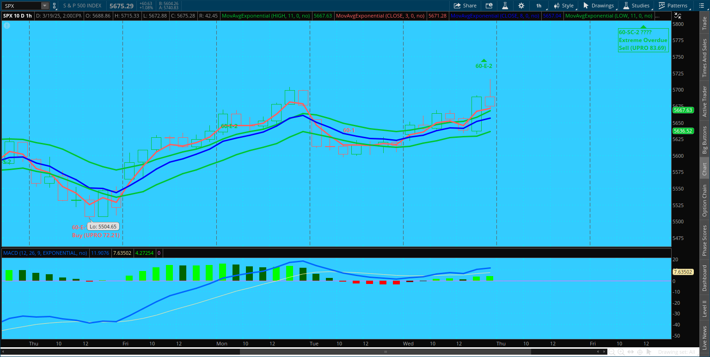710x357 pixels.
Task: Open the Style dropdown menu
Action: [563, 6]
